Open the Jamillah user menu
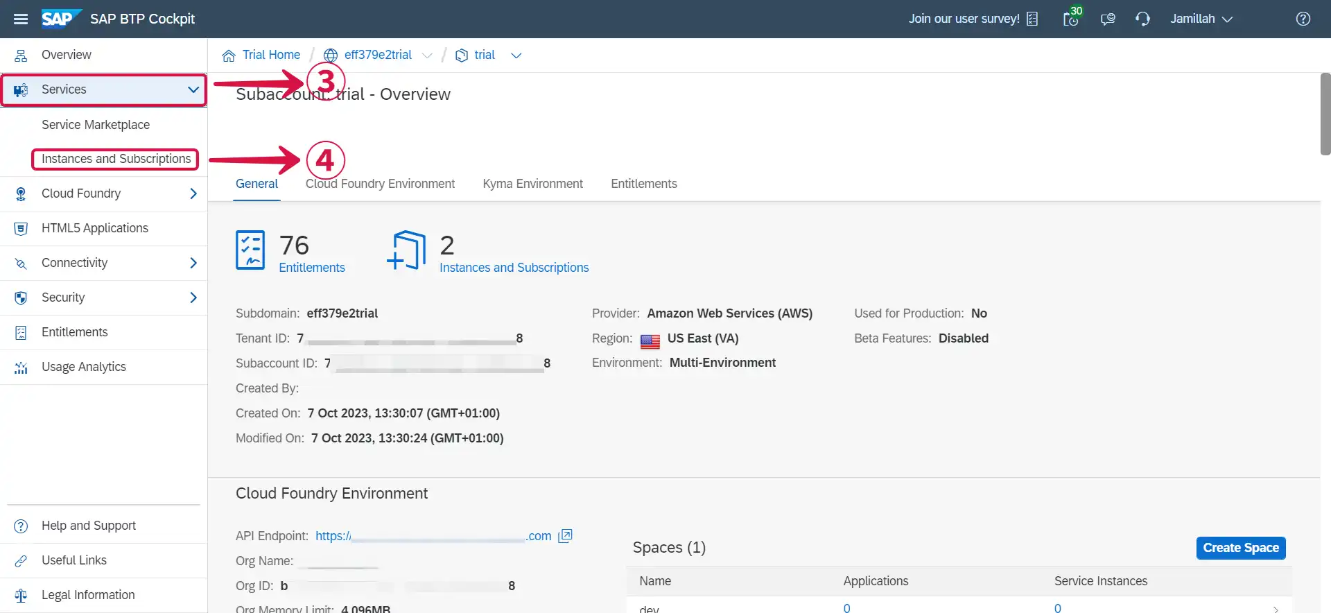 pos(1201,19)
